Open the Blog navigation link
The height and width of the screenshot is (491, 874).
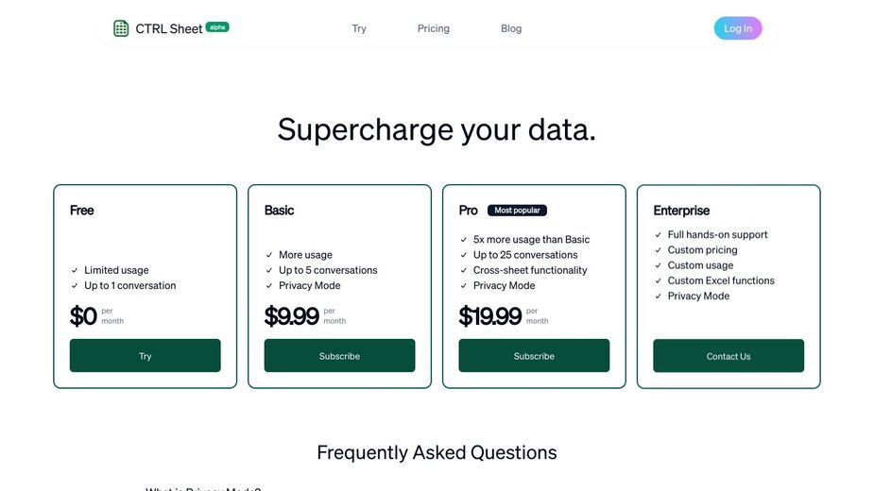pos(511,28)
